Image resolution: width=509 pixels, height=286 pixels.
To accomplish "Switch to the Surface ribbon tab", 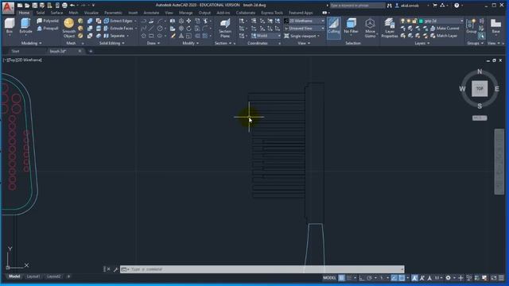I will 56,13.
